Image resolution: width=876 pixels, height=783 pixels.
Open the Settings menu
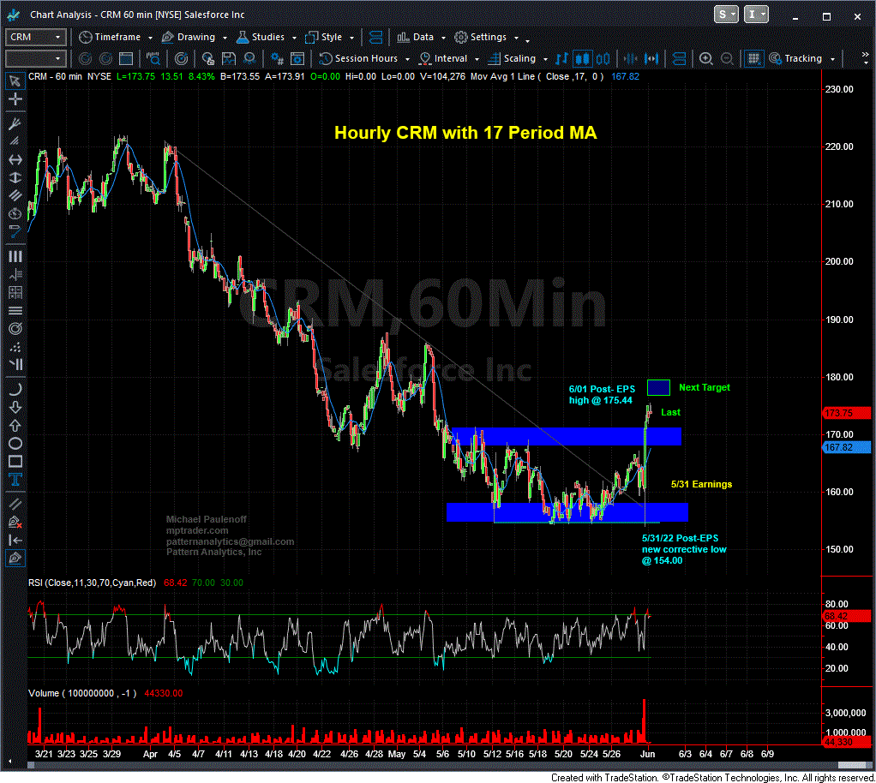486,38
